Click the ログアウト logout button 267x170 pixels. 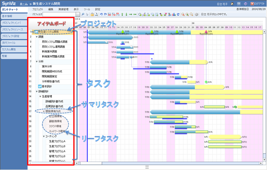(258, 4)
